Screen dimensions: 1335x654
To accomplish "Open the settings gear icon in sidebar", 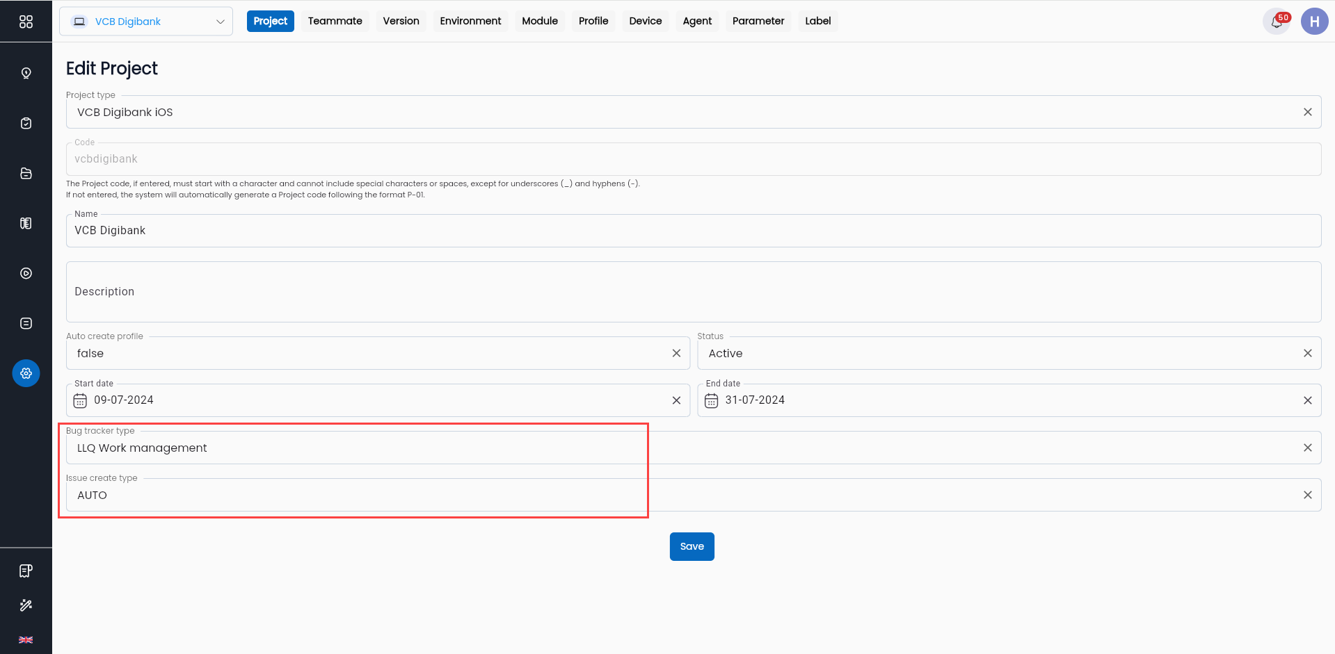I will (x=26, y=373).
